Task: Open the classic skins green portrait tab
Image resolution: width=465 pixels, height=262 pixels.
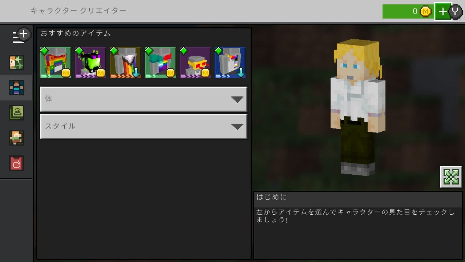Action: click(16, 113)
